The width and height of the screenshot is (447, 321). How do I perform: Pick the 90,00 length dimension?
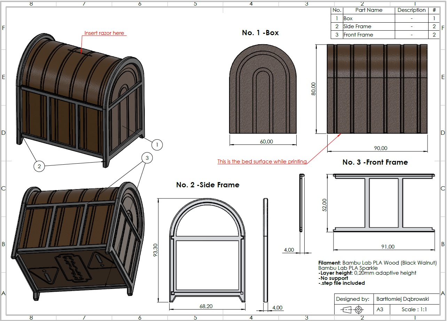click(381, 148)
